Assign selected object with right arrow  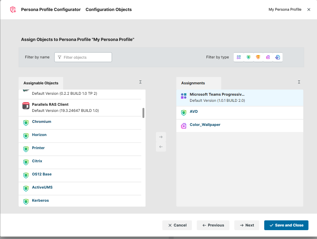pyautogui.click(x=161, y=137)
